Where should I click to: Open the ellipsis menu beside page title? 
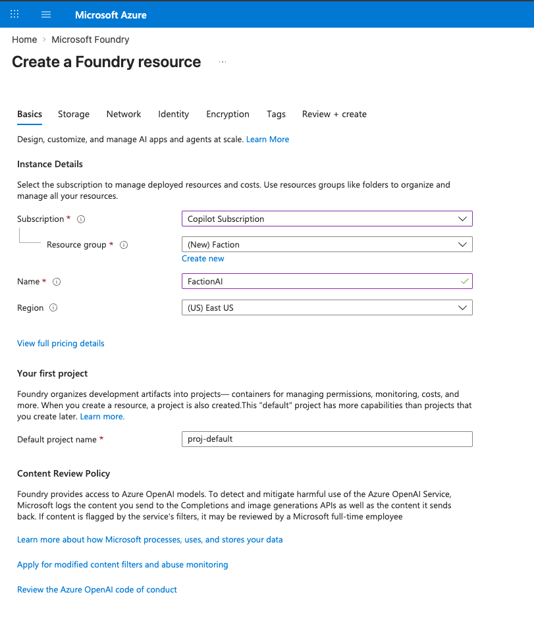click(x=223, y=62)
